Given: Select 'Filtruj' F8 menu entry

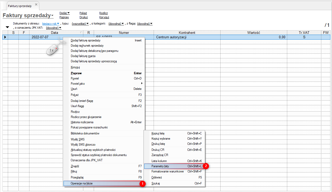Looking at the screenshot, I should (x=104, y=171).
